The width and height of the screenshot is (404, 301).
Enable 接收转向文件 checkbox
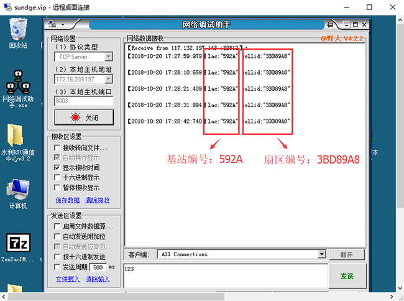click(57, 148)
